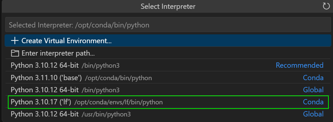
Task: Choose Global Python 3.10.12 at /bin/python3
Action: [168, 90]
